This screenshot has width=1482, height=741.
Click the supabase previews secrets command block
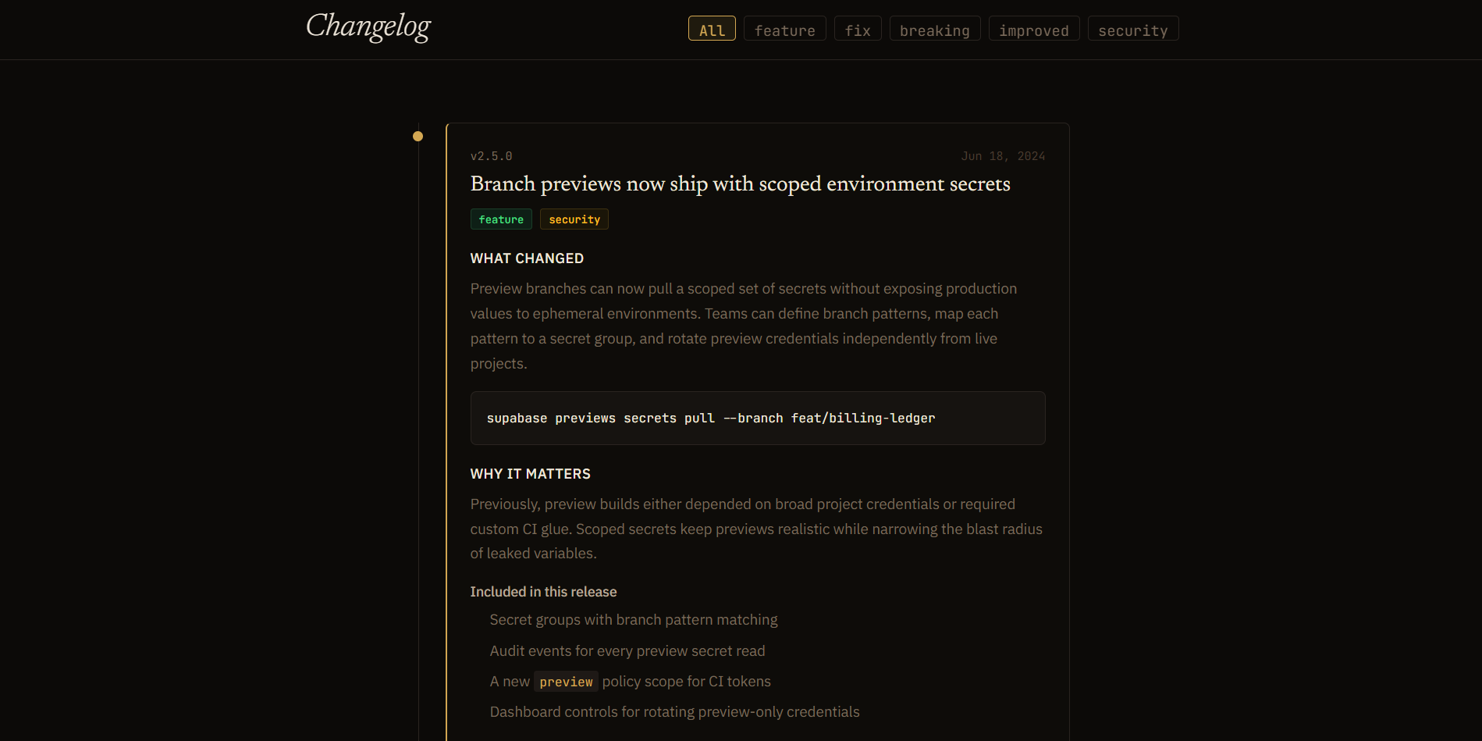[x=758, y=419]
